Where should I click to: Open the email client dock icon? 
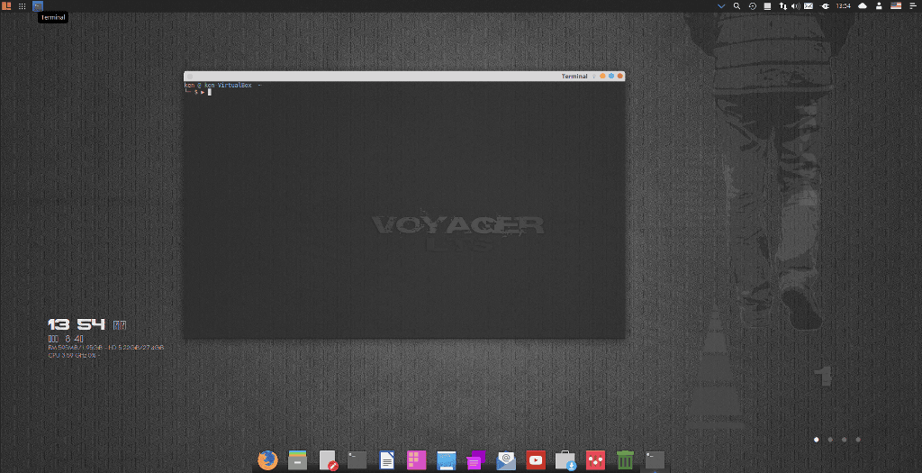[506, 460]
